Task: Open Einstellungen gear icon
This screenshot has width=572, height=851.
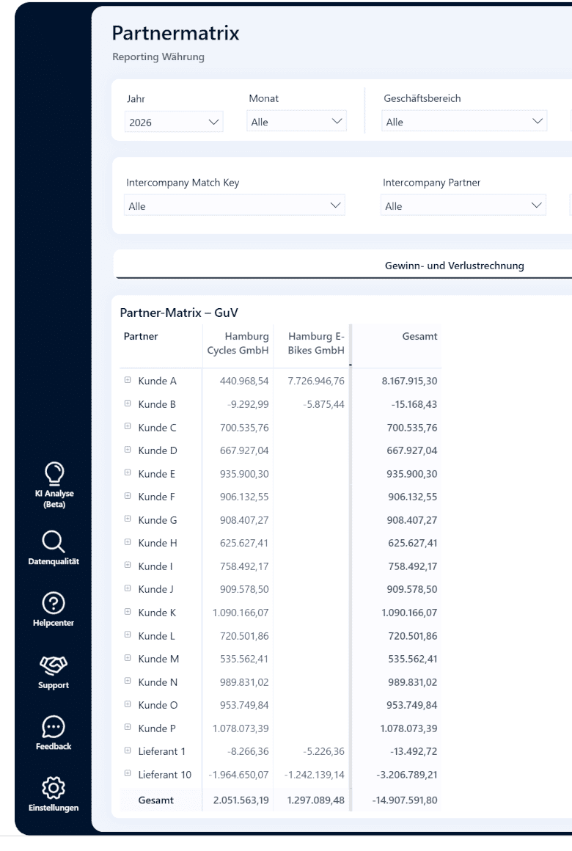Action: [x=54, y=787]
